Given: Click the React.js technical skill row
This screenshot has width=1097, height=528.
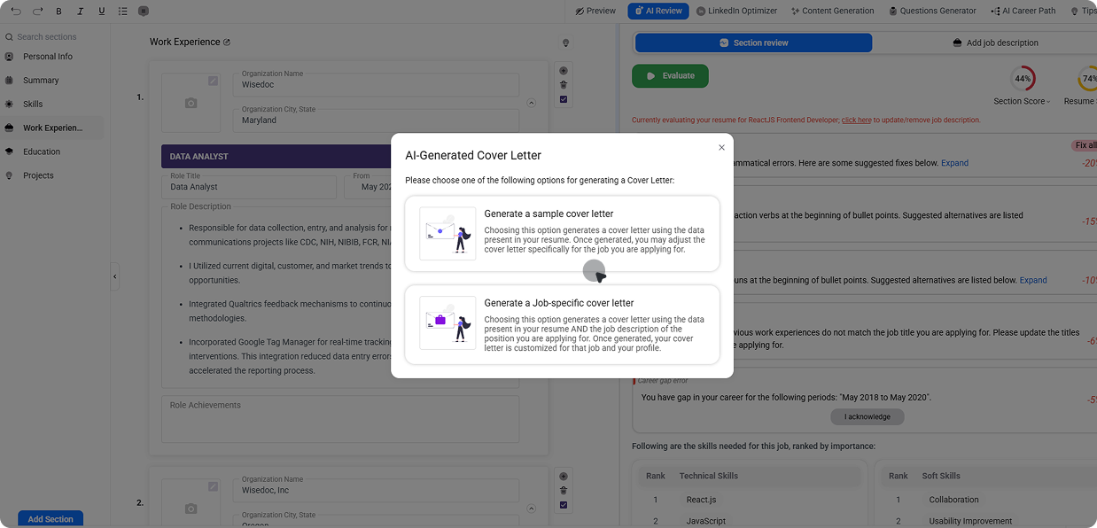Looking at the screenshot, I should point(750,500).
